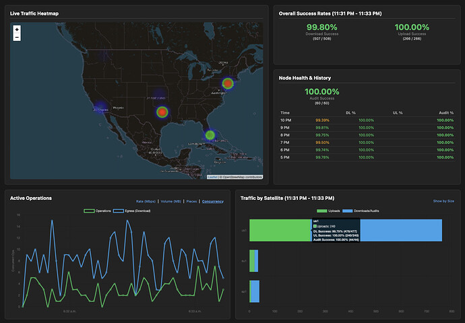Click the us1 green uploads bar
The image size is (465, 323).
[280, 230]
